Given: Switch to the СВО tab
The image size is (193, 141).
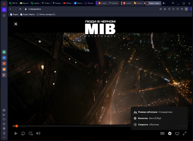Looking at the screenshot, I should pos(13,3).
